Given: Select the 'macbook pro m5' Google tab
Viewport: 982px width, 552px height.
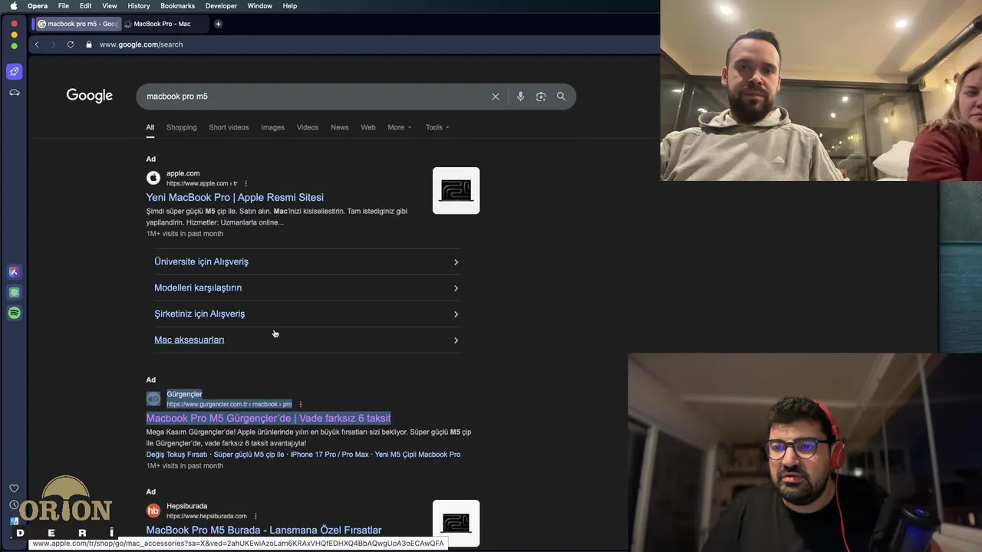Looking at the screenshot, I should [77, 24].
